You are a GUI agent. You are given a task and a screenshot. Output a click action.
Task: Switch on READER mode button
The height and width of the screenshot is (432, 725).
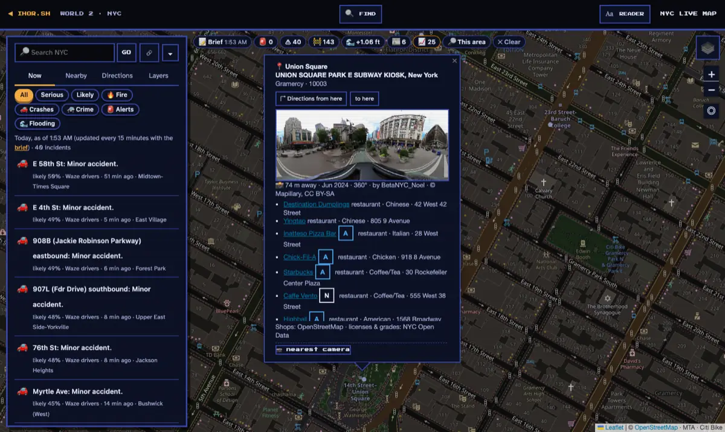pos(625,14)
